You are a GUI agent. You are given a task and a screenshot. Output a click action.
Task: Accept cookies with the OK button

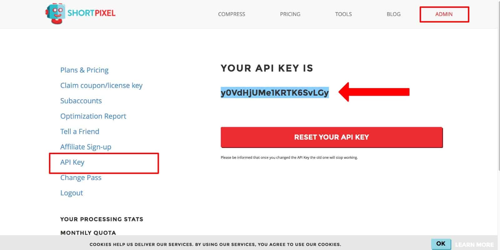point(441,244)
